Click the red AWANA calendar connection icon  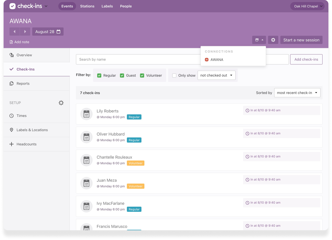click(207, 60)
